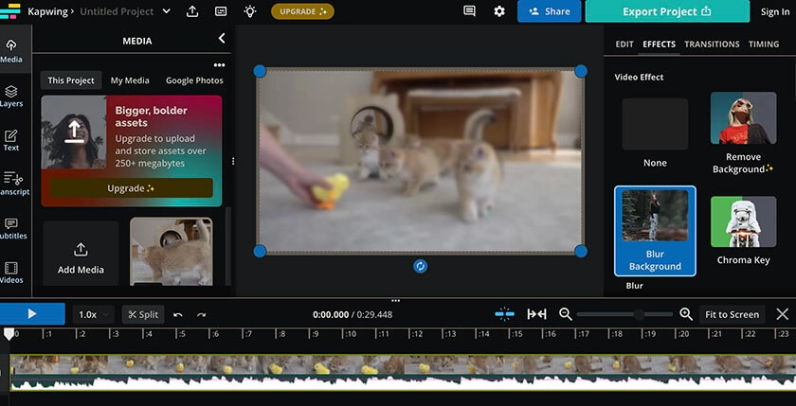Click the Export Project button
The width and height of the screenshot is (796, 406).
pyautogui.click(x=666, y=11)
